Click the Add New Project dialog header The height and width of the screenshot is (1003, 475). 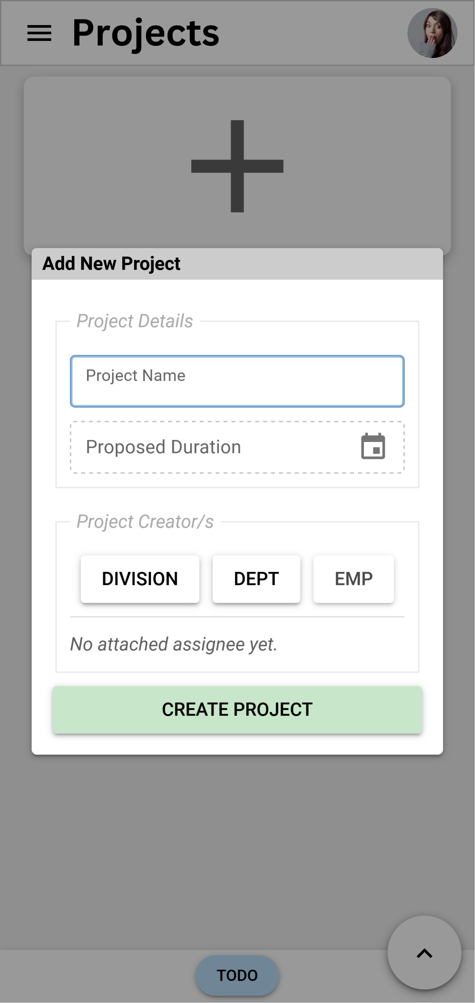[x=111, y=264]
